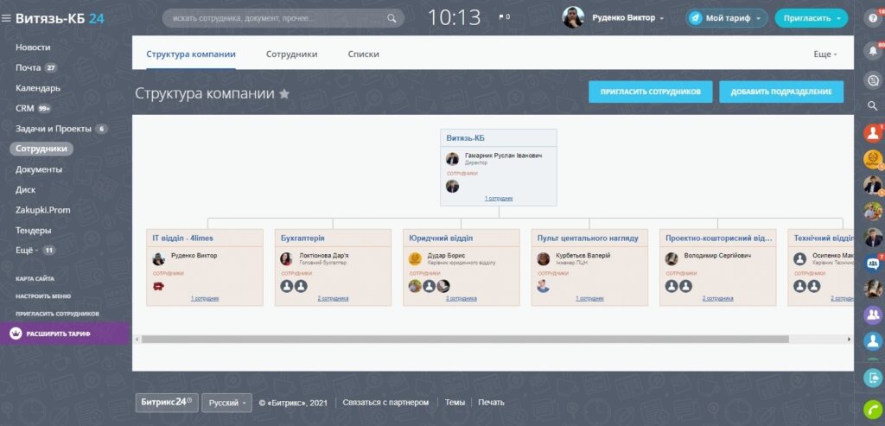
Task: Switch to Структура компании tab
Action: point(191,54)
